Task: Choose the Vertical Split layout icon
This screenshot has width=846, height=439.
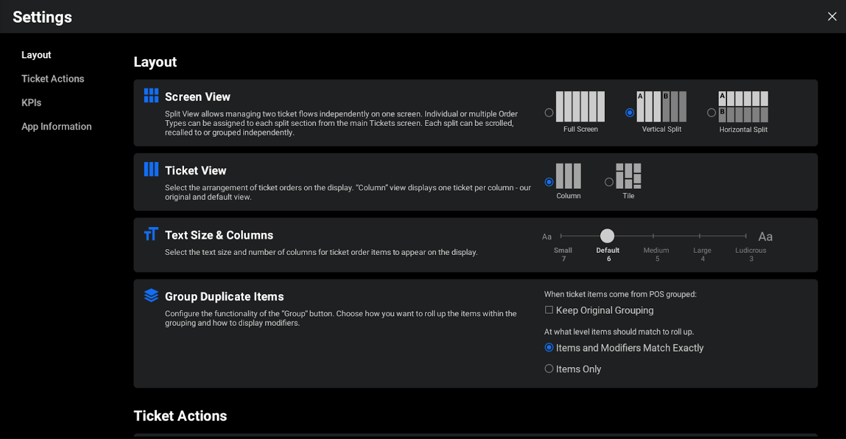Action: [x=661, y=106]
